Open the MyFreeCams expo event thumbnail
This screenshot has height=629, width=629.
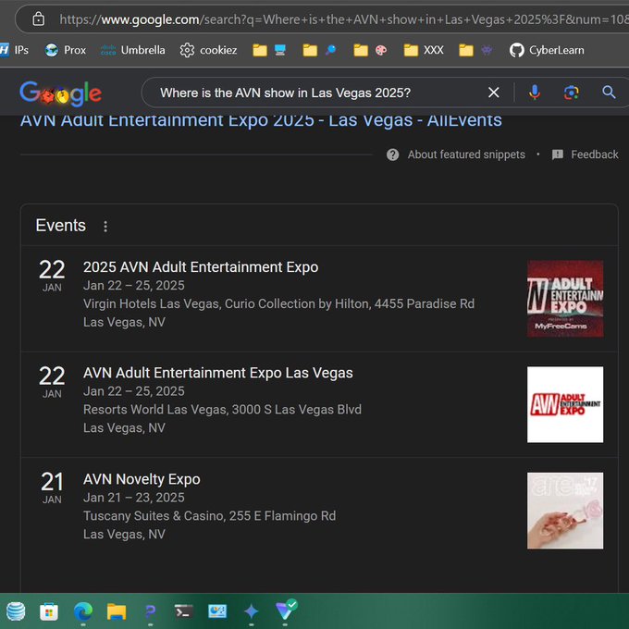[565, 299]
